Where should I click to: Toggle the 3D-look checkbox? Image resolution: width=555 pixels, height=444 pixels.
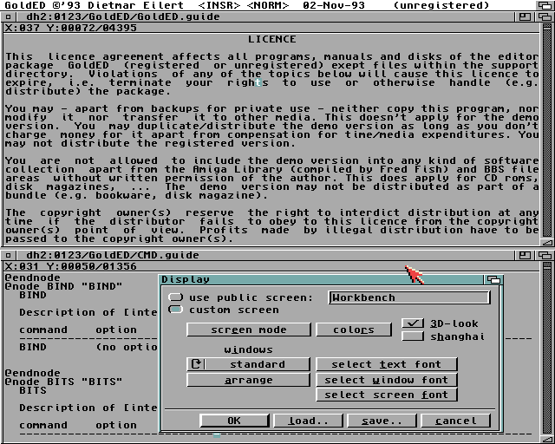(413, 323)
